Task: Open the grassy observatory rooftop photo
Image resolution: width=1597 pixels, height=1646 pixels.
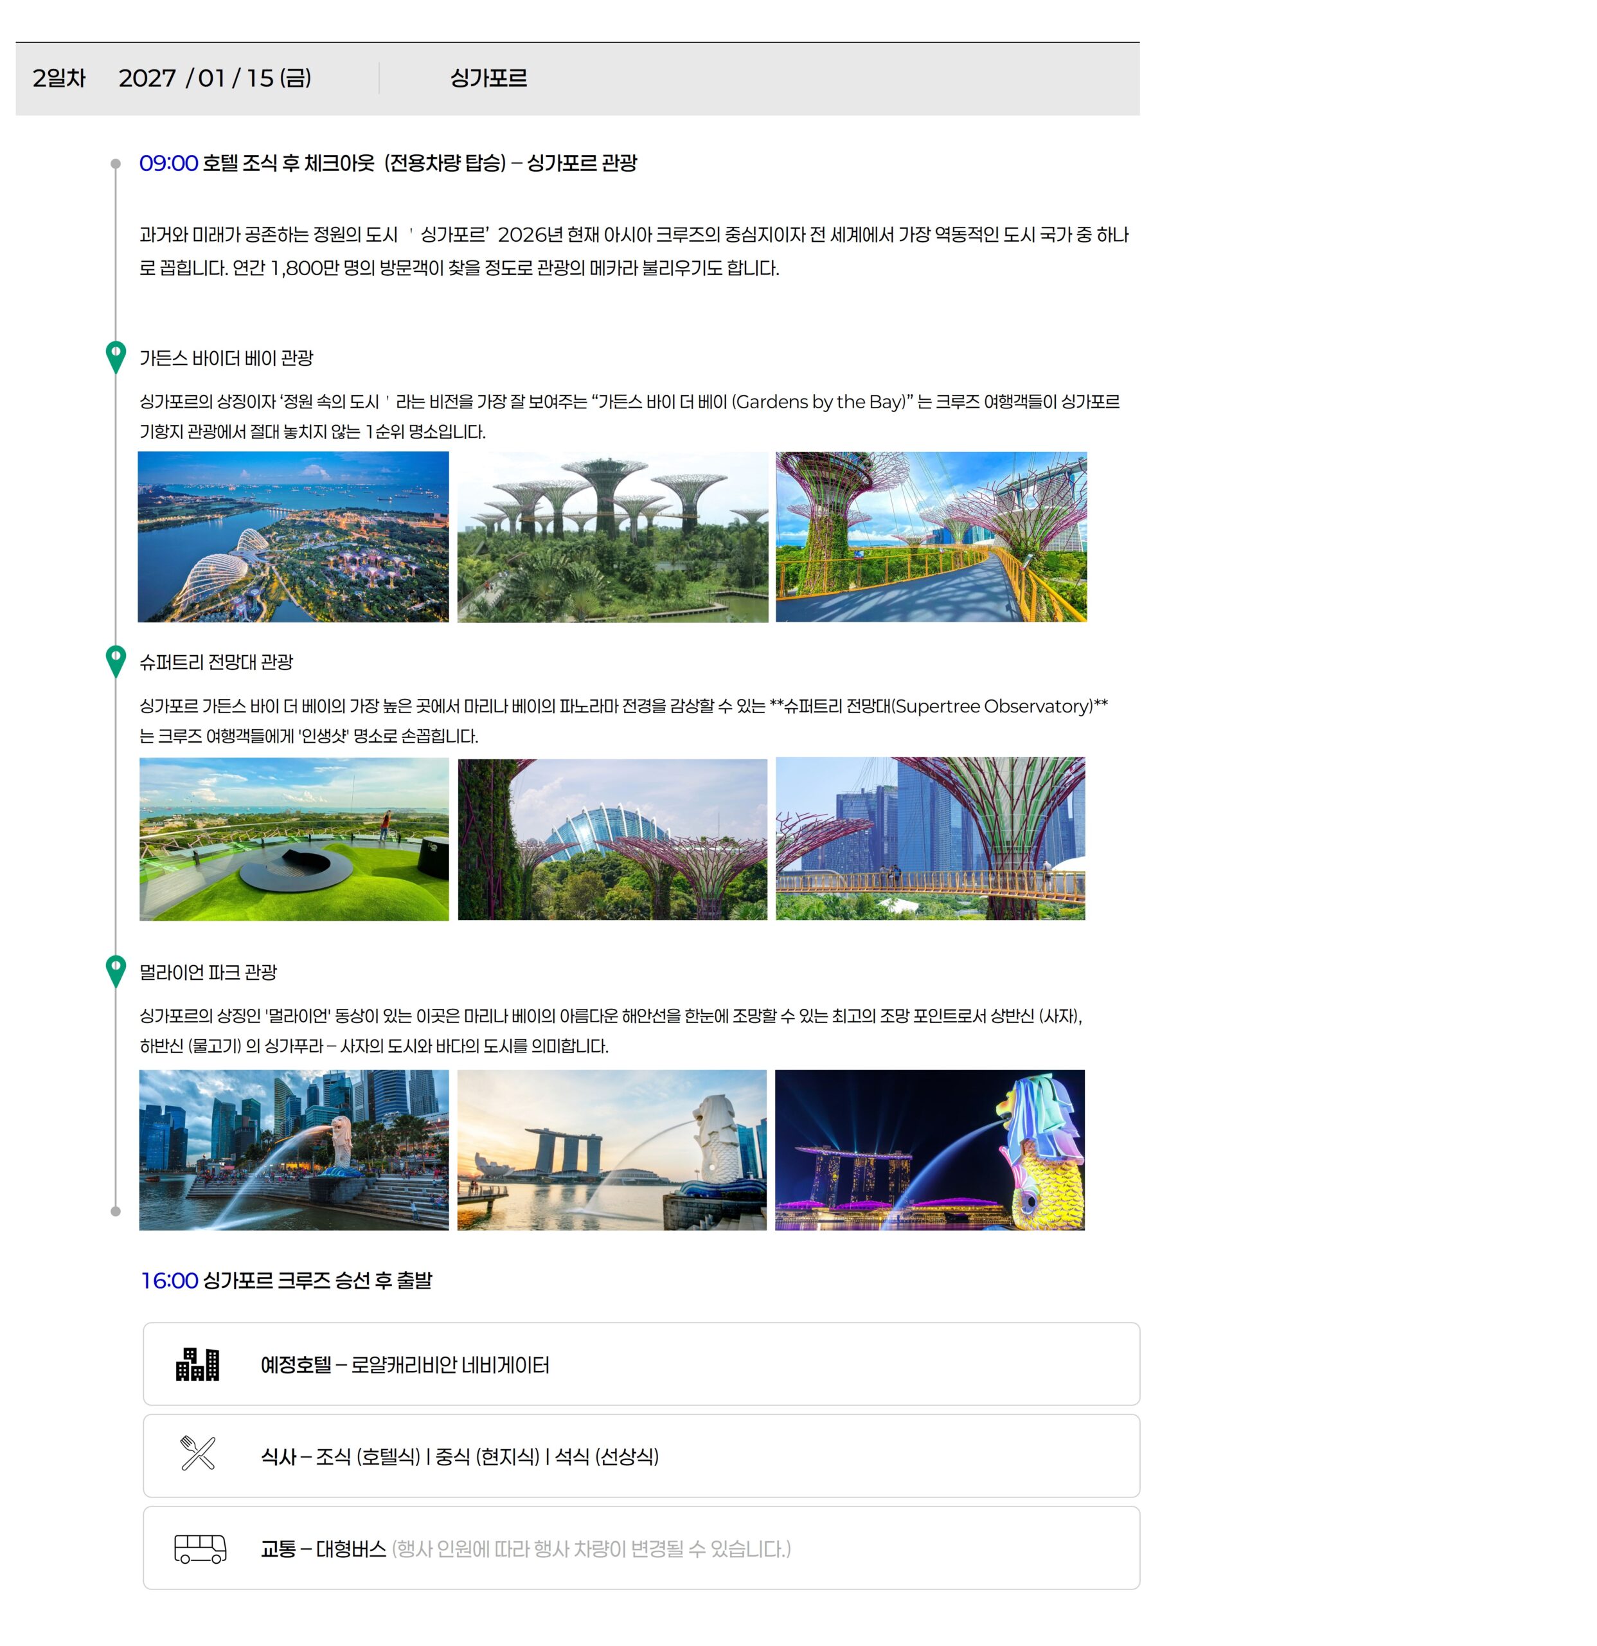Action: pyautogui.click(x=294, y=838)
